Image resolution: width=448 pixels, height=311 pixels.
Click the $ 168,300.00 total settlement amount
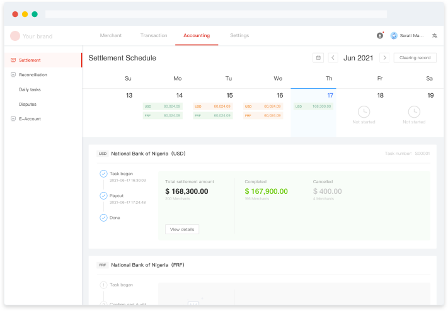[187, 191]
